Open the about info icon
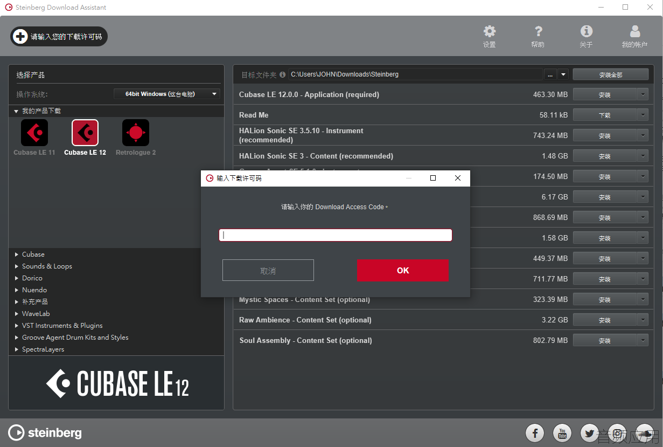The image size is (663, 447). coord(587,31)
